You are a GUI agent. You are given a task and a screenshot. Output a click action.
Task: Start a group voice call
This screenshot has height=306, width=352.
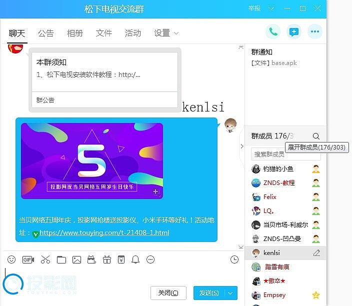pos(273,31)
